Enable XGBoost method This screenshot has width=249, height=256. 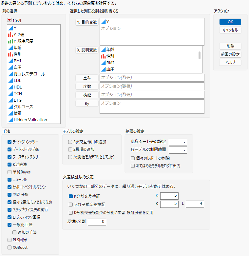[x=10, y=247]
